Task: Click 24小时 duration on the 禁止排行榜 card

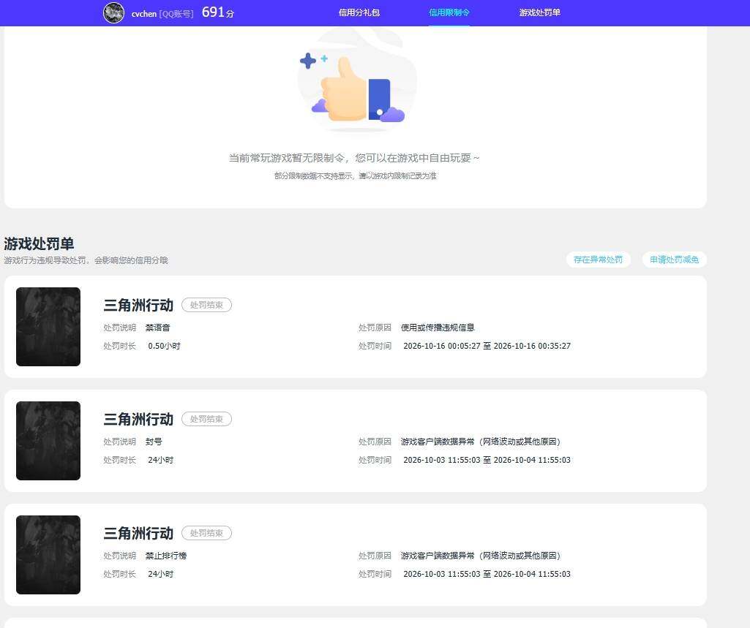Action: (x=161, y=574)
